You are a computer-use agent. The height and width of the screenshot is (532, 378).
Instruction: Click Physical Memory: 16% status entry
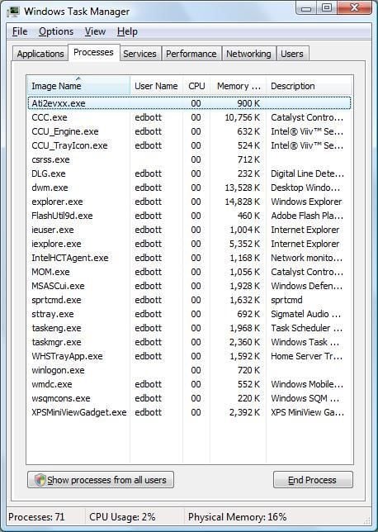[238, 517]
